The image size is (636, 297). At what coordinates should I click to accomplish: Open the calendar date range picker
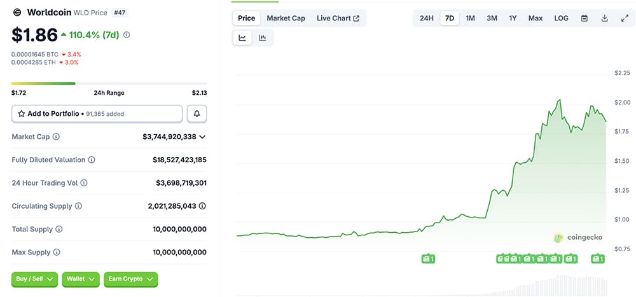[x=584, y=18]
